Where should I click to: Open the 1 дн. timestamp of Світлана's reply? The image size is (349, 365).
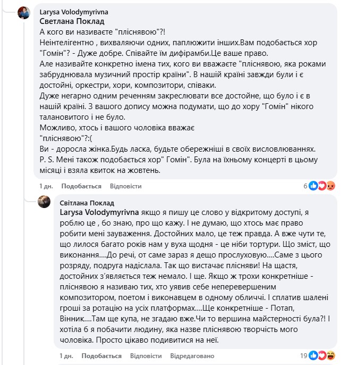coord(67,355)
